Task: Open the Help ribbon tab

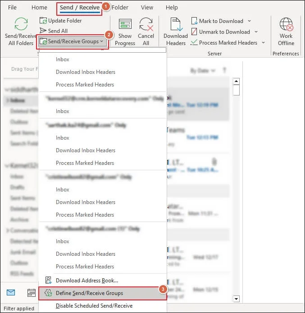Action: [x=172, y=7]
